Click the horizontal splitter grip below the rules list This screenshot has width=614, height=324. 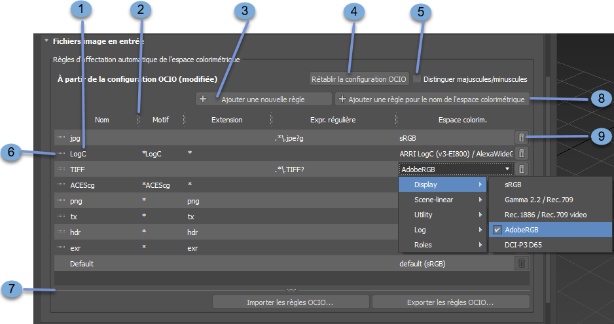(x=292, y=289)
